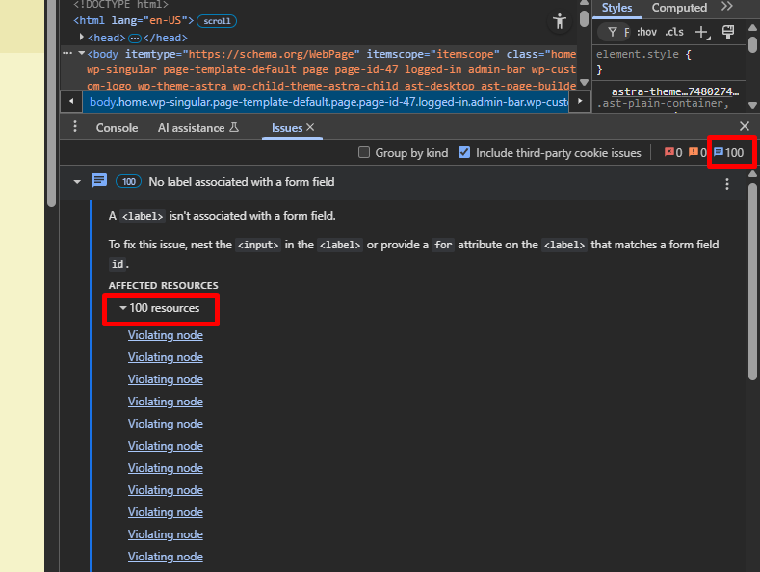The image size is (760, 572).
Task: Select the DOCTYPE html line
Action: (120, 5)
